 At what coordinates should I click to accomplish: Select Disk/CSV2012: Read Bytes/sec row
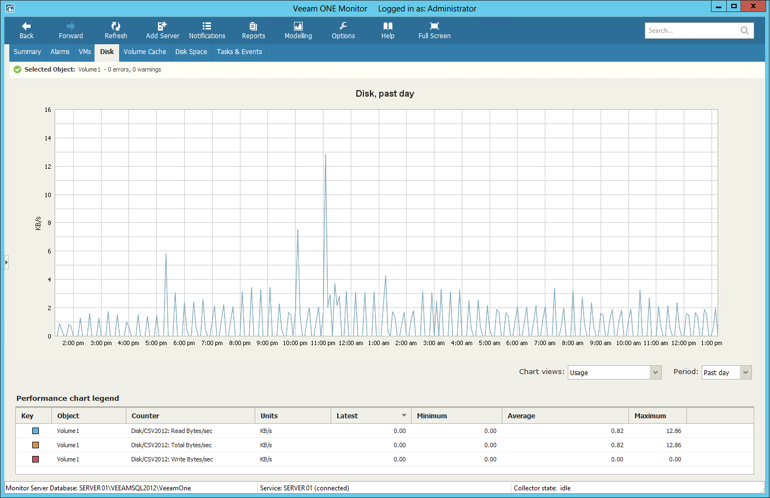point(385,431)
